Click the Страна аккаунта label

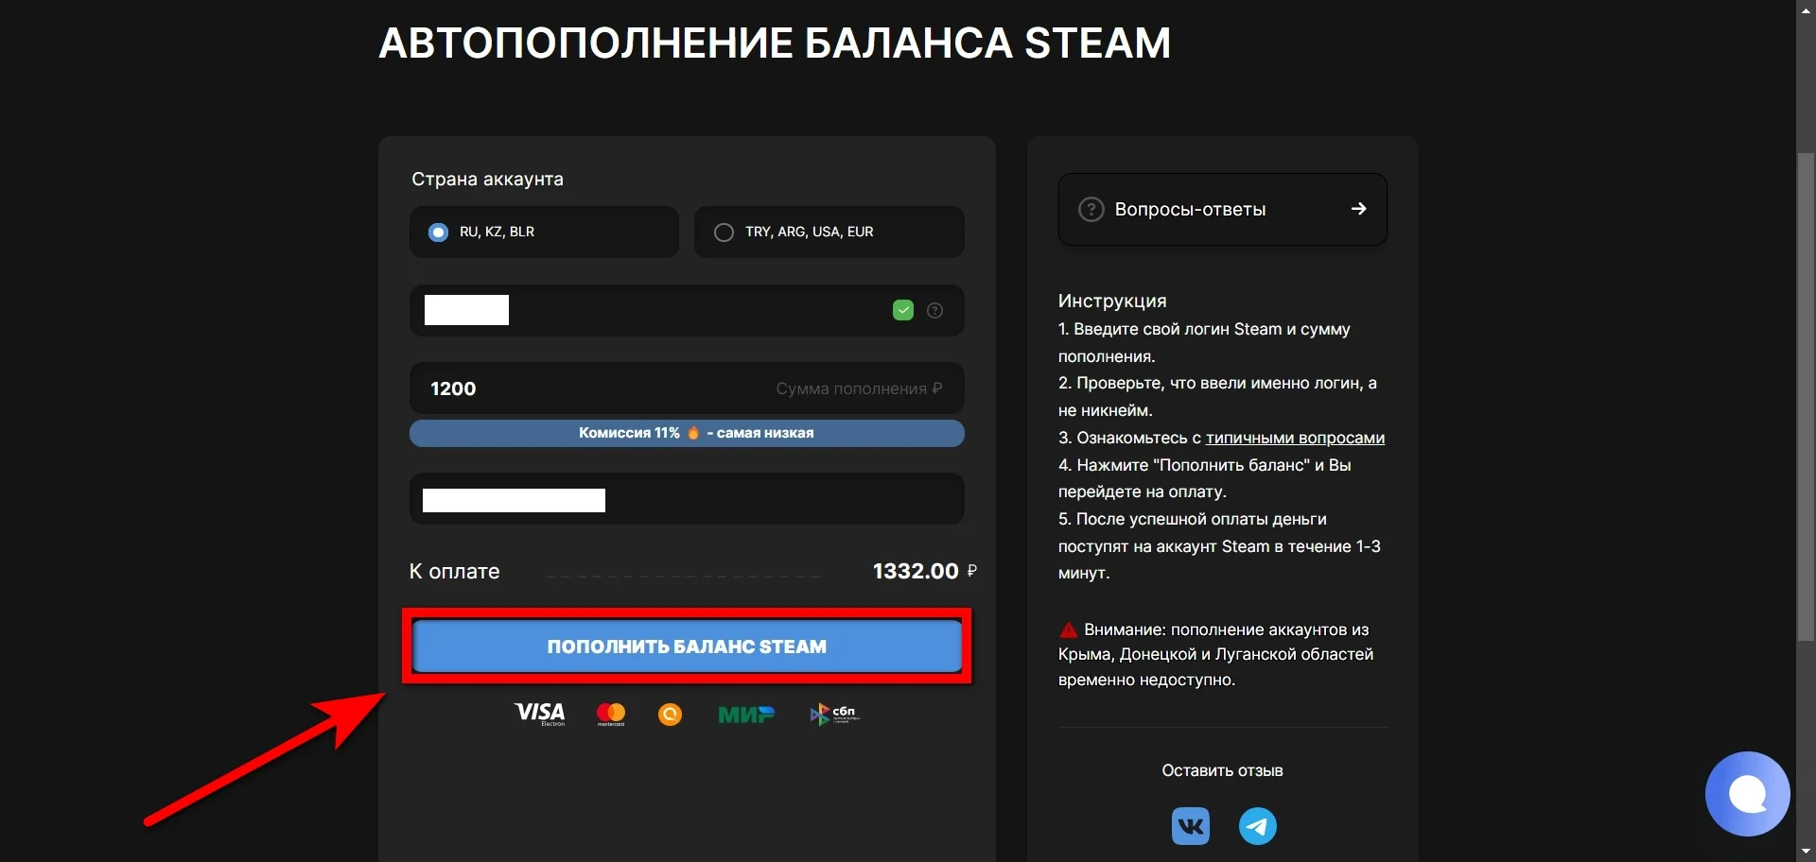point(487,179)
